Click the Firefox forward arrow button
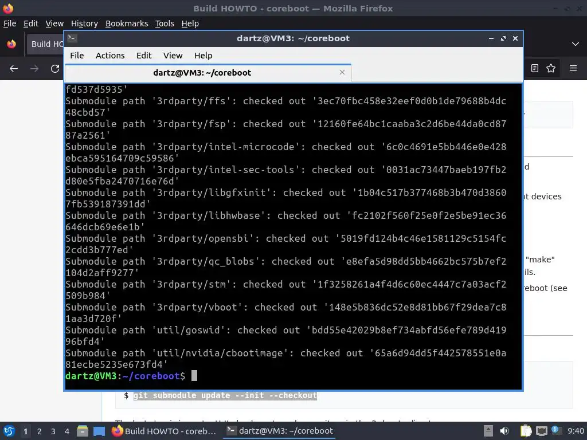Viewport: 587px width, 440px height. [x=34, y=69]
